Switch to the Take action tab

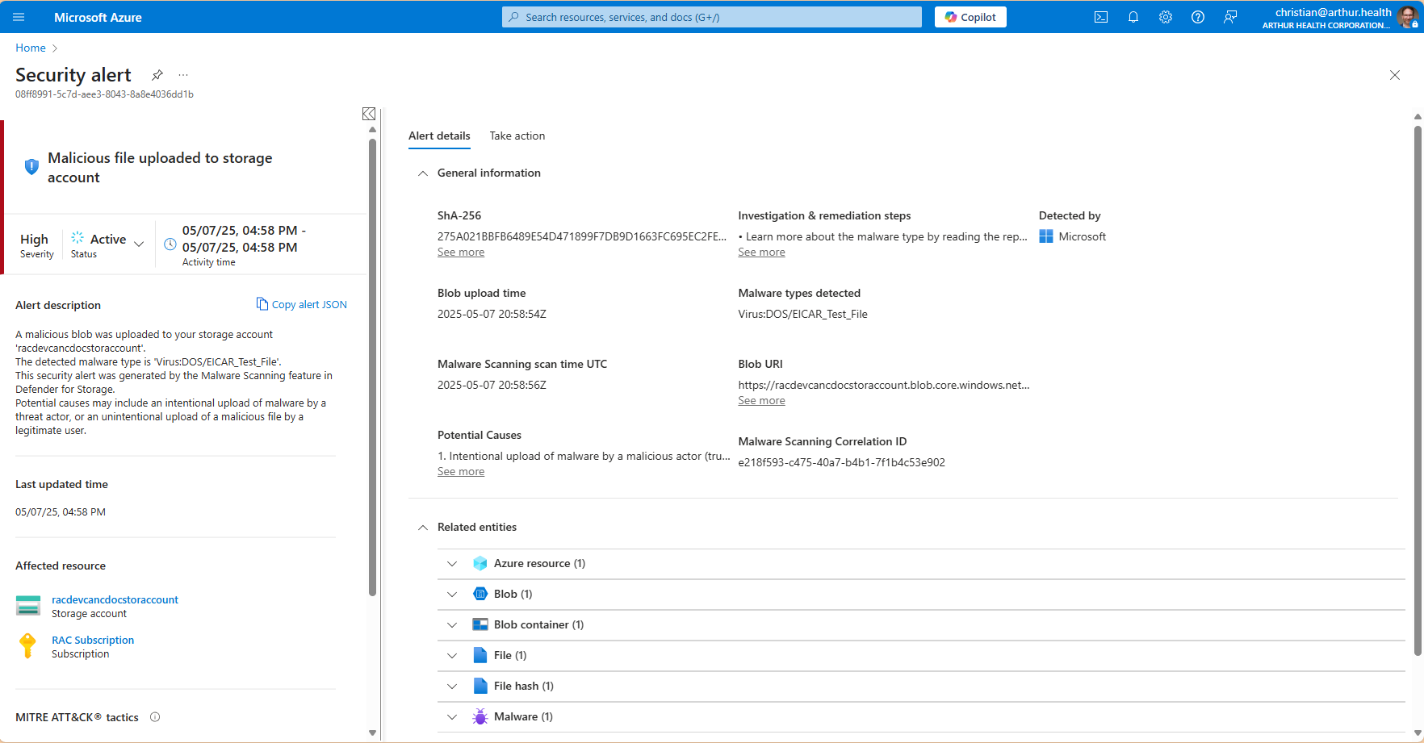click(x=517, y=136)
